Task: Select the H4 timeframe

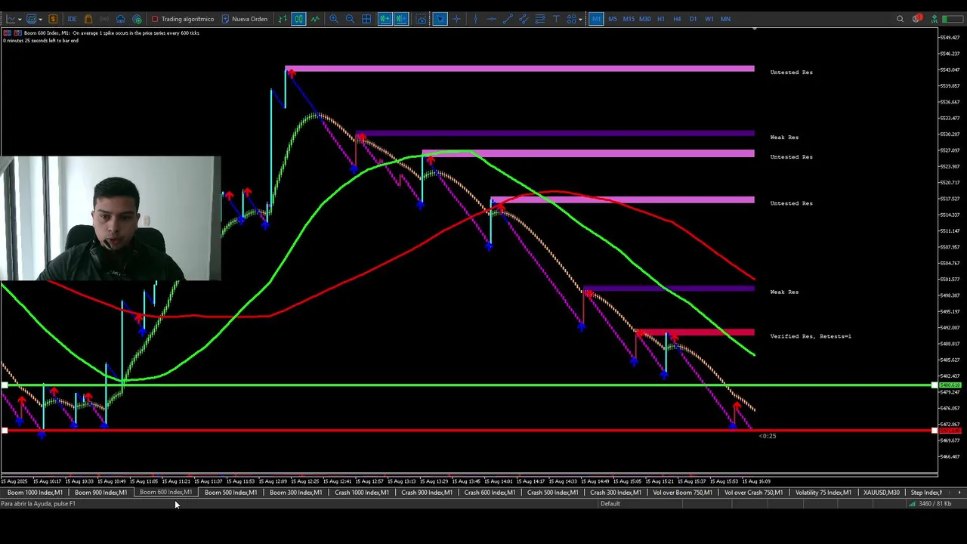Action: coord(677,19)
